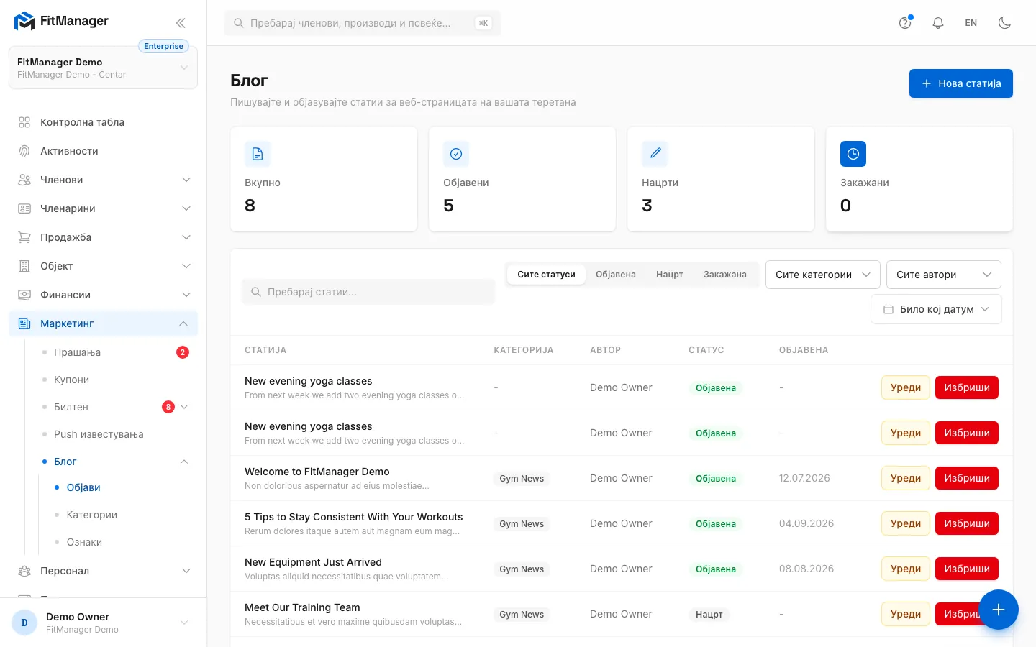Image resolution: width=1036 pixels, height=647 pixels.
Task: Open Ознаки under Блог
Action: 121,542
